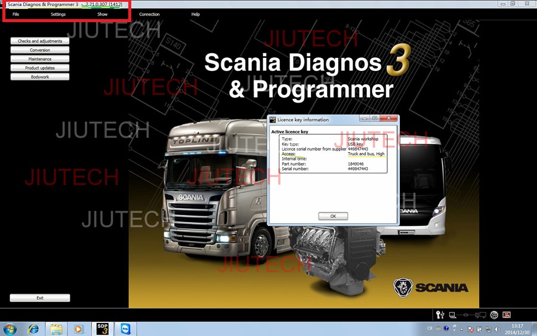The height and width of the screenshot is (336, 537).
Task: Click the CH input language indicator
Action: pyautogui.click(x=430, y=328)
